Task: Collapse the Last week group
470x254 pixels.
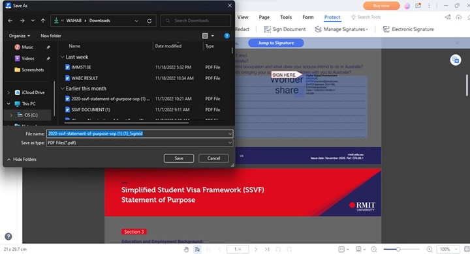Action: click(x=63, y=57)
